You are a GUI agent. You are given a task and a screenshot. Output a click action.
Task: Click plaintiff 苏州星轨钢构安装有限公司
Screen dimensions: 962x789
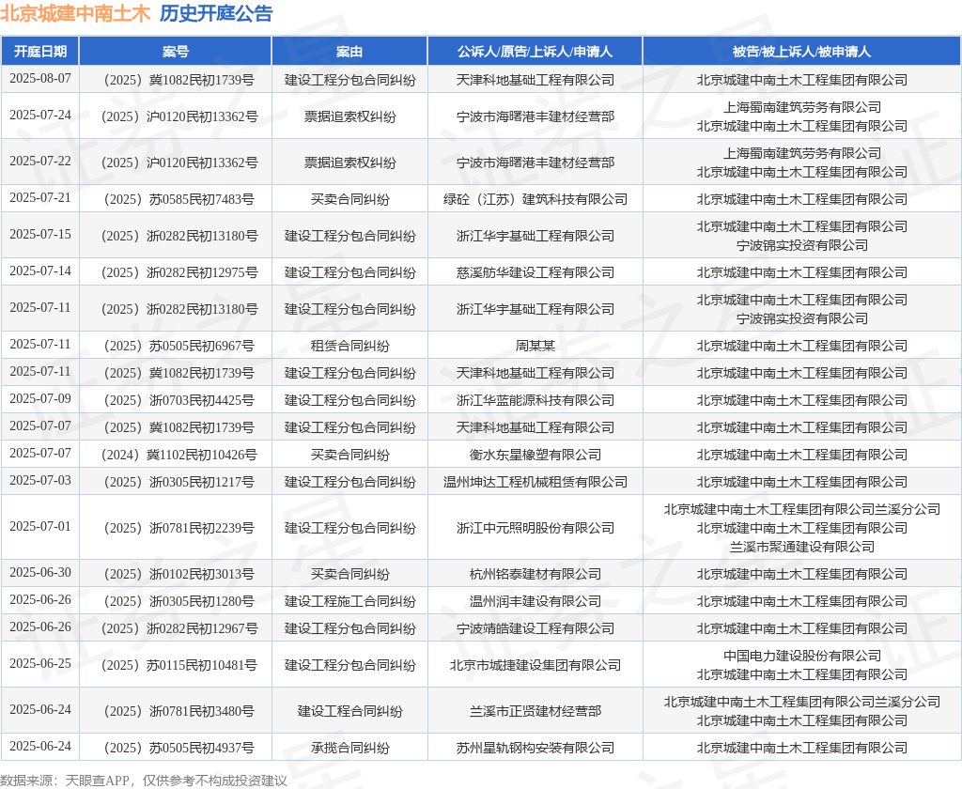click(x=535, y=748)
